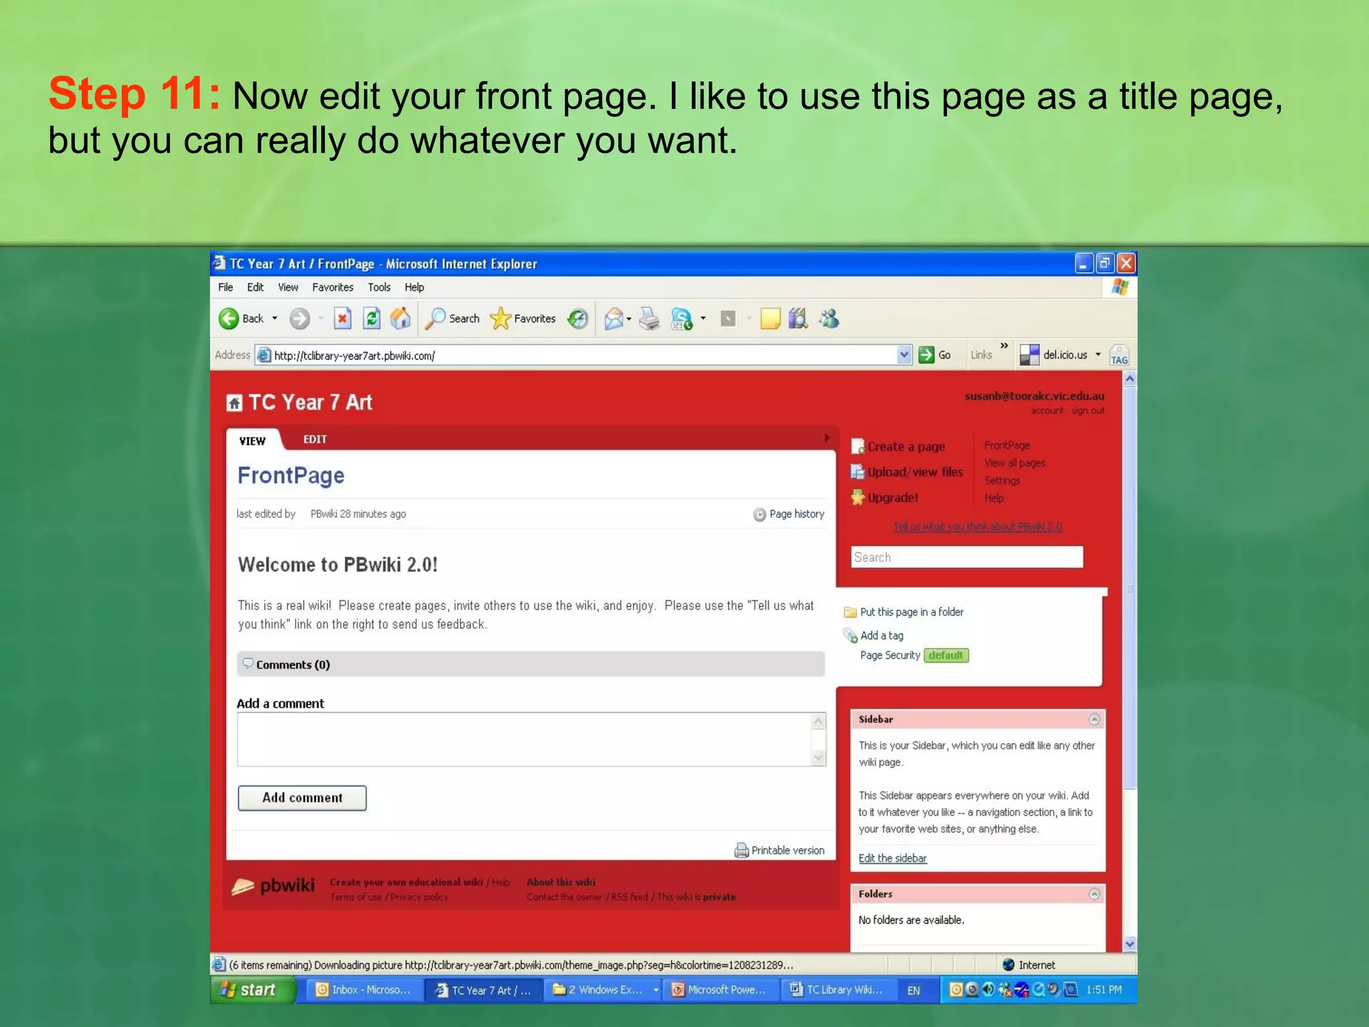
Task: Open the Settings link
Action: [x=1002, y=480]
